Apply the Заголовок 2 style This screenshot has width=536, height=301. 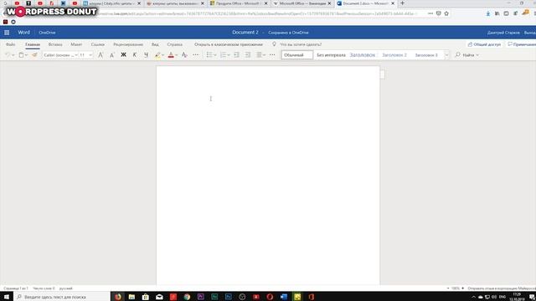pyautogui.click(x=394, y=55)
